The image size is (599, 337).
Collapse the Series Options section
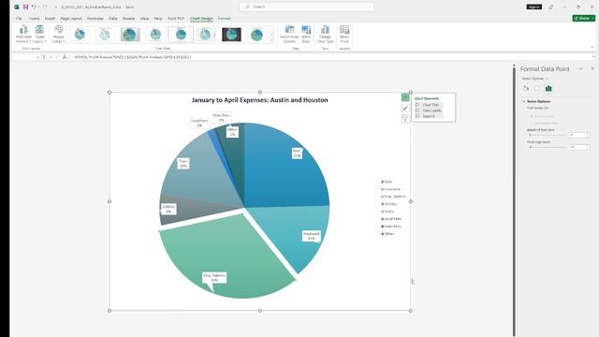(x=524, y=101)
